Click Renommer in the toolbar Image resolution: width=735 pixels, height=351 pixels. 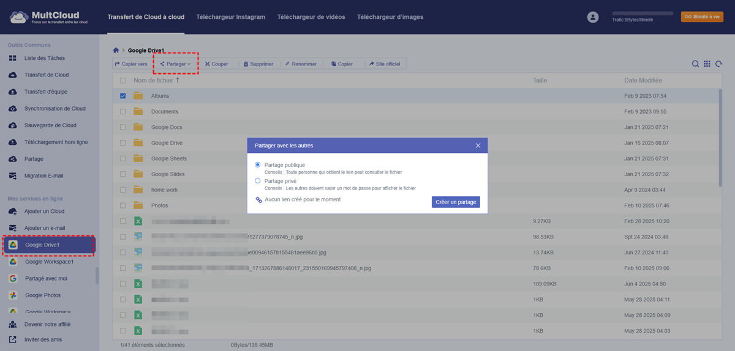301,64
